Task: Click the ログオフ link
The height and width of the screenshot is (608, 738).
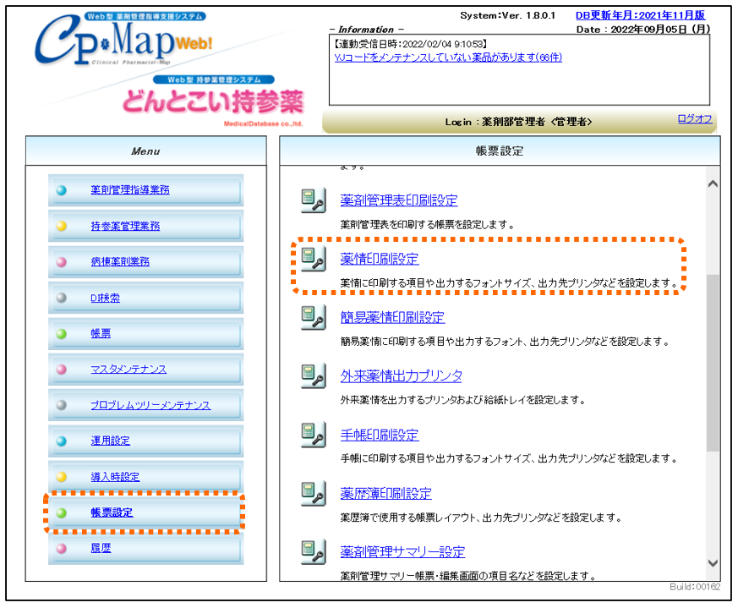Action: tap(694, 119)
